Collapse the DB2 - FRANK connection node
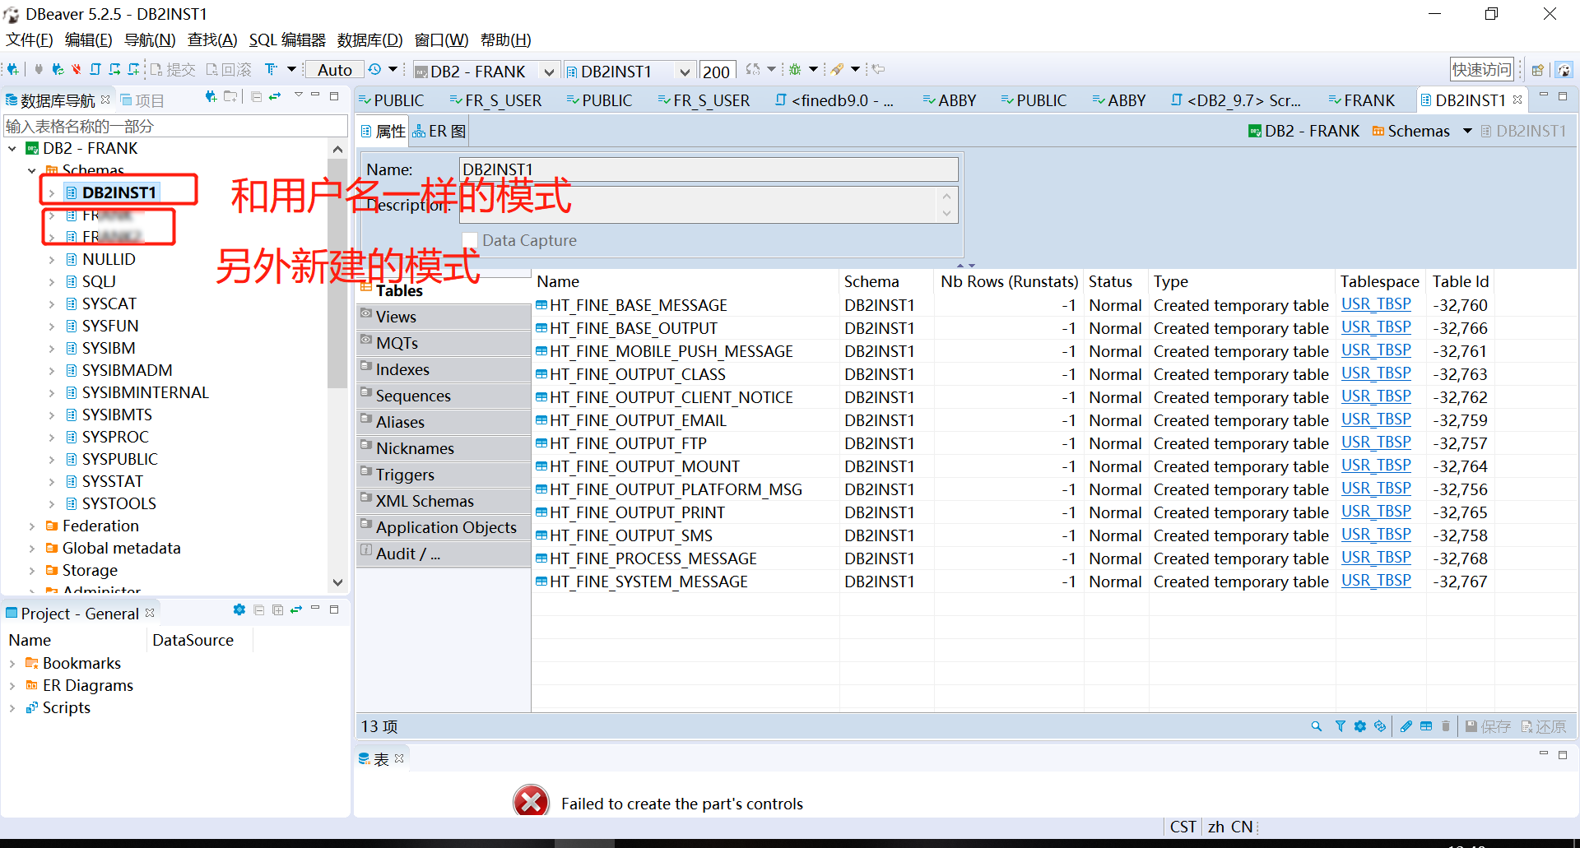The height and width of the screenshot is (848, 1580). click(x=12, y=149)
